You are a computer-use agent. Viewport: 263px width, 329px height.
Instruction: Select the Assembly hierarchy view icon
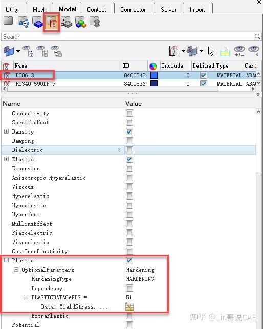(x=24, y=22)
